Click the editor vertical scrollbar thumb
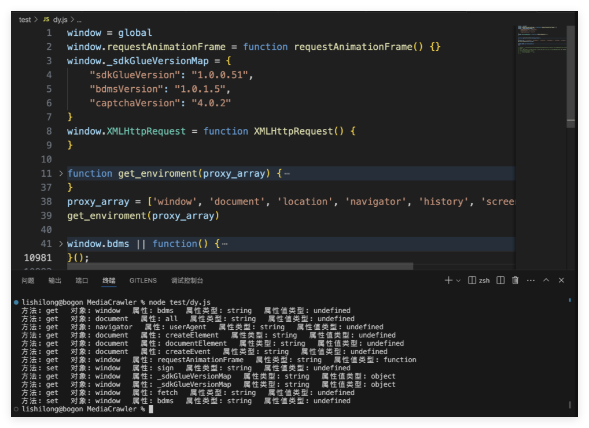The width and height of the screenshot is (589, 428). 570,77
